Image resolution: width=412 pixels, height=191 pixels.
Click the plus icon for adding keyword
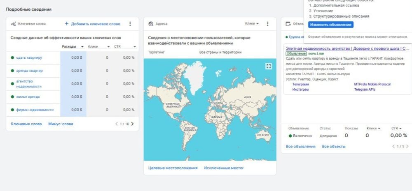pyautogui.click(x=66, y=23)
